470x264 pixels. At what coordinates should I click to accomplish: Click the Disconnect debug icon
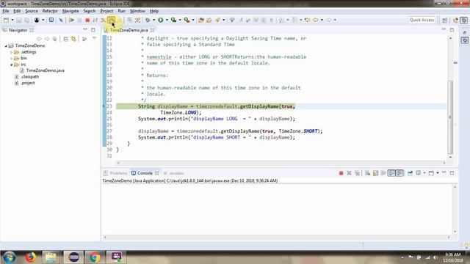coord(95,20)
